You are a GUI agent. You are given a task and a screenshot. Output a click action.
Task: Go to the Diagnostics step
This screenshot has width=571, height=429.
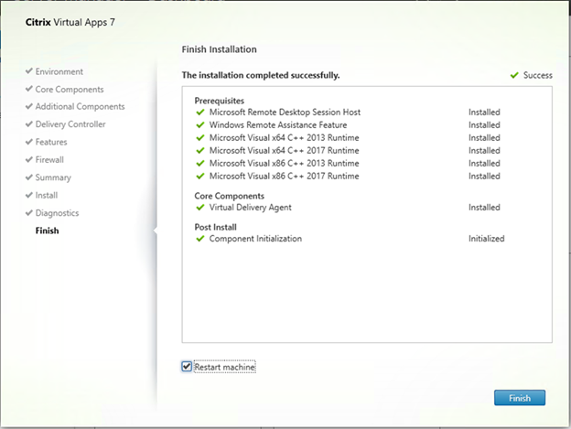[x=57, y=213]
